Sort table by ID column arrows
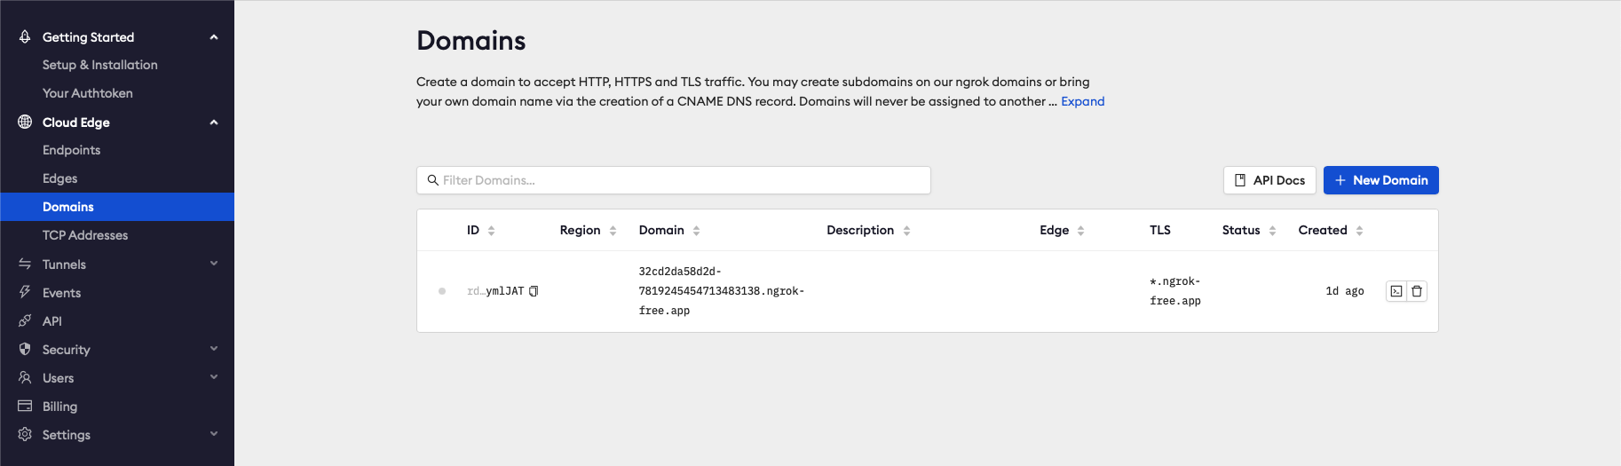Viewport: 1621px width, 466px height. coord(491,231)
